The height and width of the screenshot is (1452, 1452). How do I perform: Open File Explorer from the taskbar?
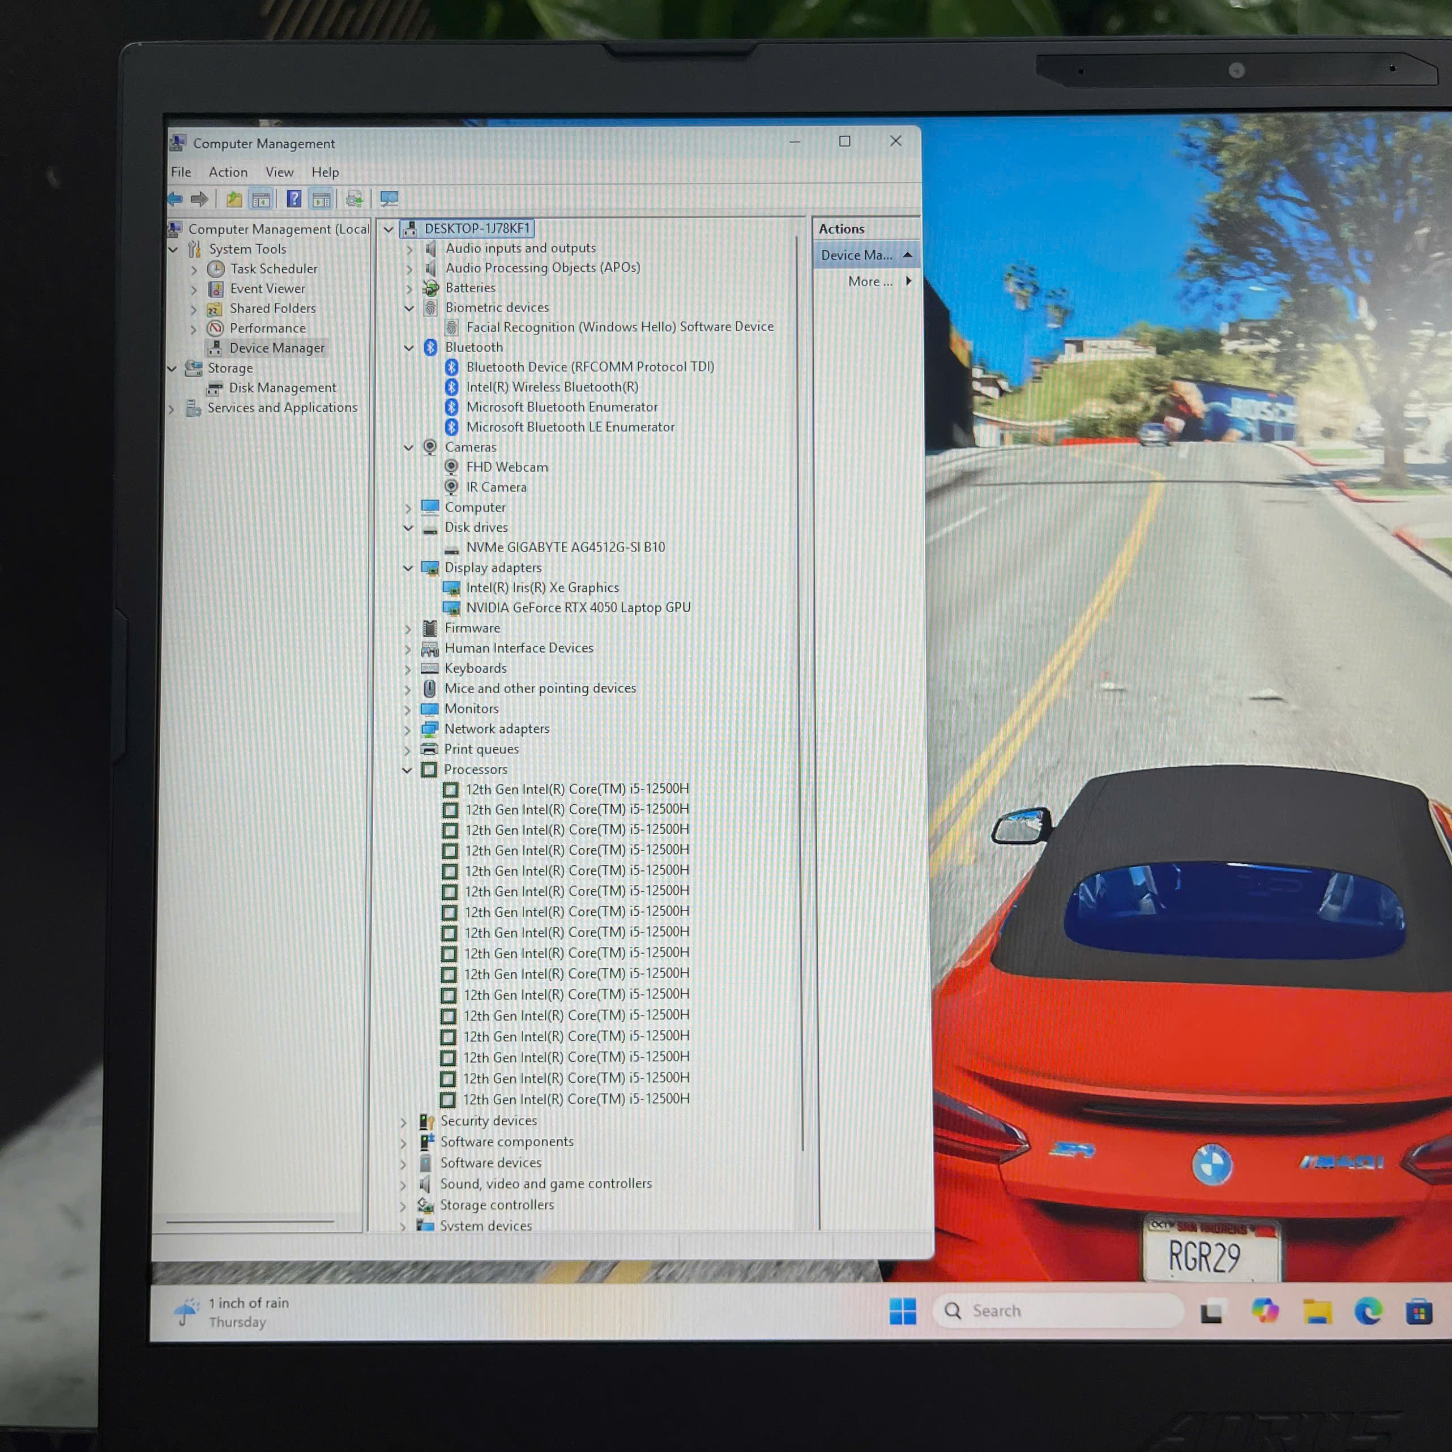pos(1317,1312)
